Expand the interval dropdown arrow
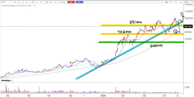The image size is (194, 97). click(x=29, y=2)
